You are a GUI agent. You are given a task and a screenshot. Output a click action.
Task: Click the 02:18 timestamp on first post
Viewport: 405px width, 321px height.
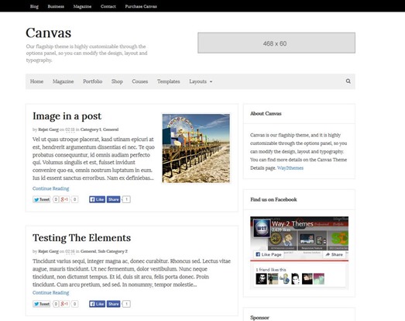pyautogui.click(x=70, y=129)
